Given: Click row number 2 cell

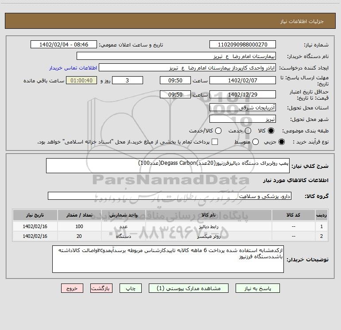Looking at the screenshot, I should (321, 236).
